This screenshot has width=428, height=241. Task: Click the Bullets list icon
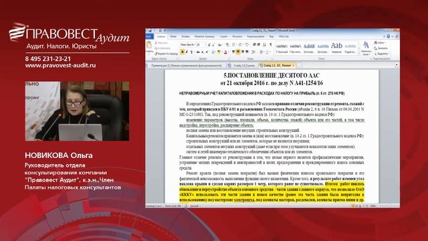234,45
